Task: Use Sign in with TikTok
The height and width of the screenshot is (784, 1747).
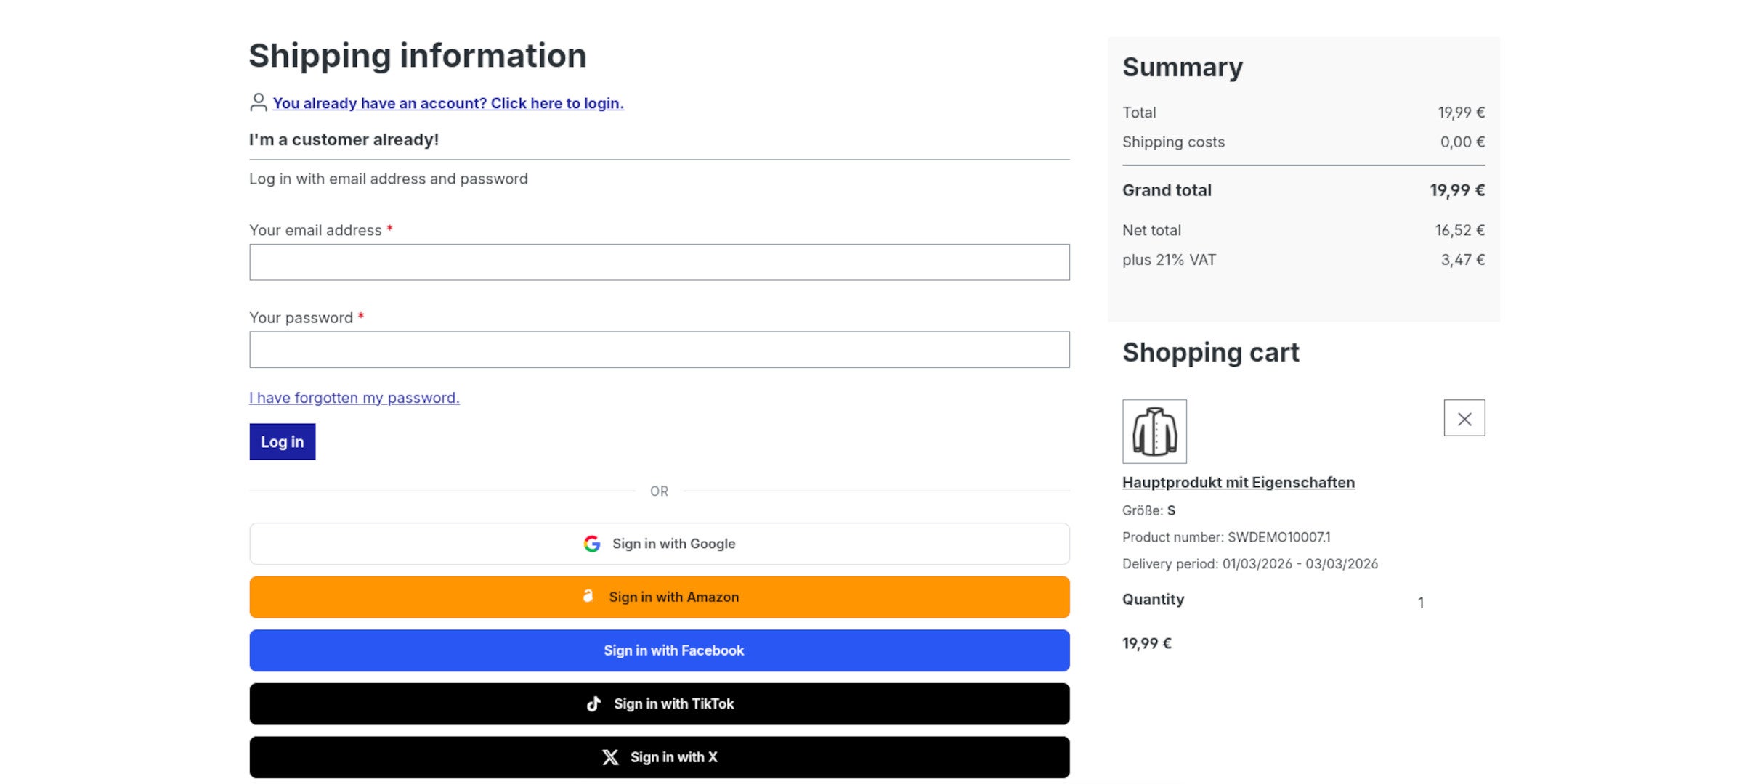Action: [660, 703]
